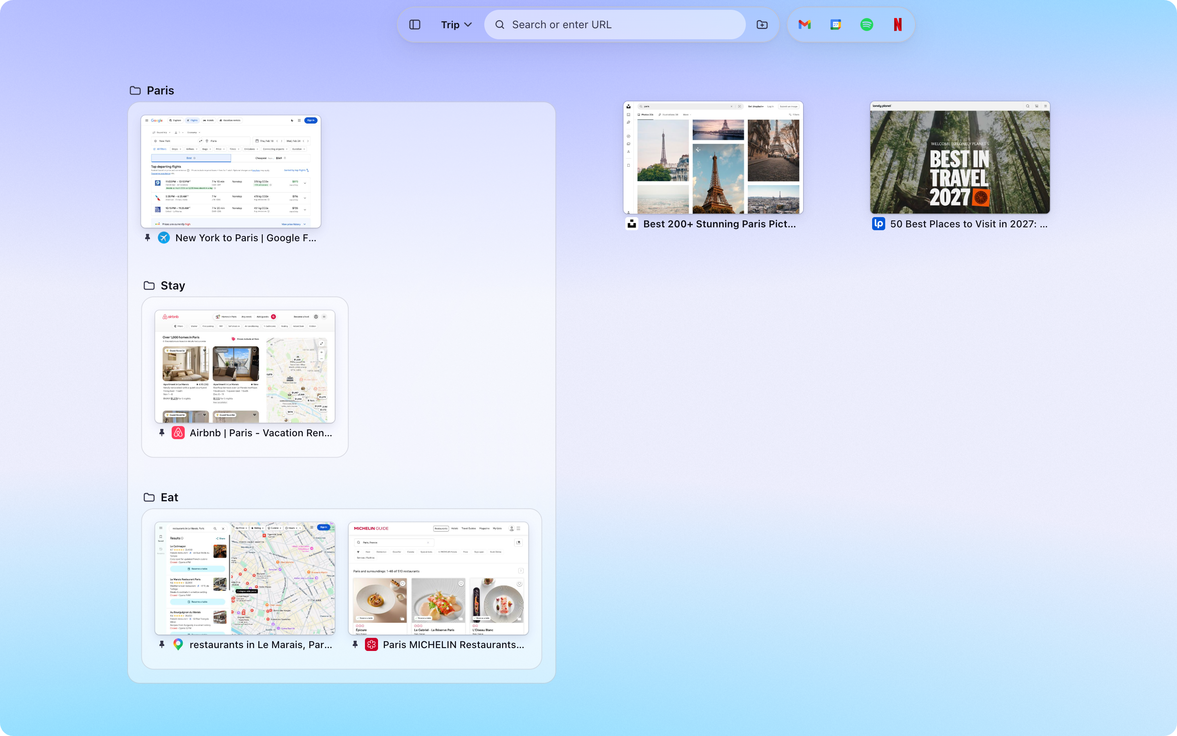Image resolution: width=1177 pixels, height=736 pixels.
Task: Click the Lonely Planet favicon
Action: 878,224
